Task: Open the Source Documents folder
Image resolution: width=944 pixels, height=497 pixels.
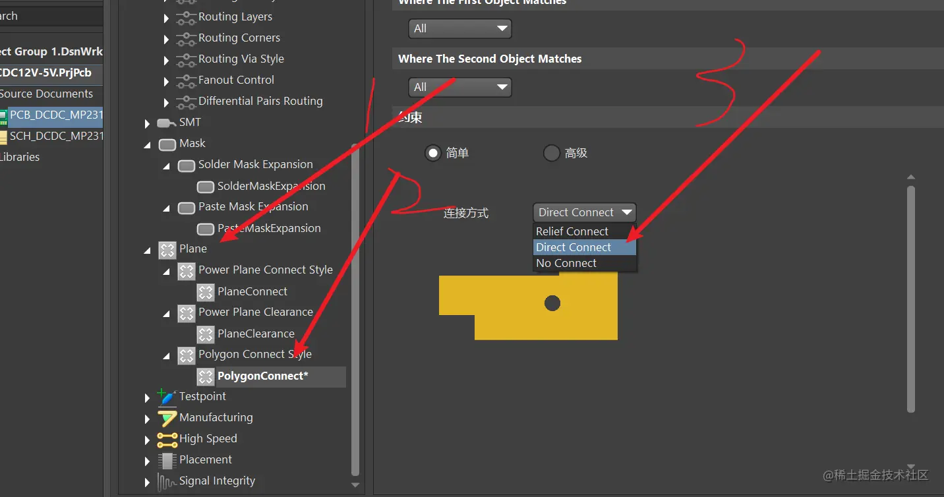Action: 46,94
